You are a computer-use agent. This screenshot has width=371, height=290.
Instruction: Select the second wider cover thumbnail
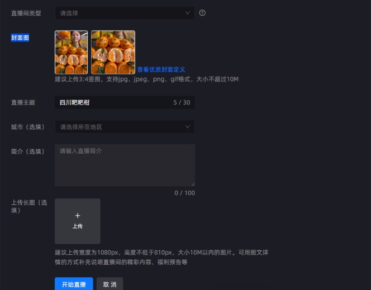[x=113, y=53]
